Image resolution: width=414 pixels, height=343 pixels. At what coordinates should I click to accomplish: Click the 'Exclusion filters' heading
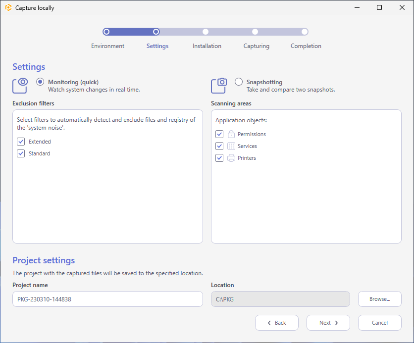[33, 103]
